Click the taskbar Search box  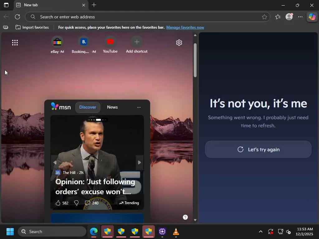52,232
